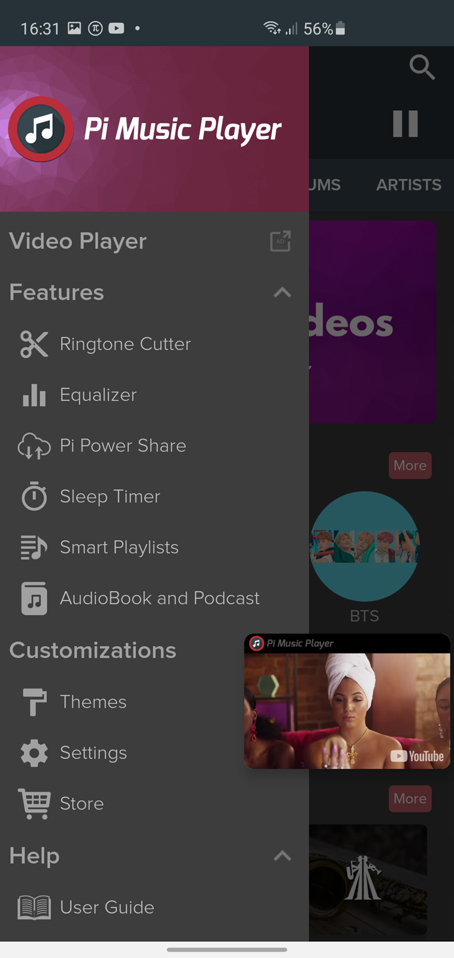The width and height of the screenshot is (454, 958).
Task: Open Smart Playlists entry
Action: pyautogui.click(x=119, y=547)
